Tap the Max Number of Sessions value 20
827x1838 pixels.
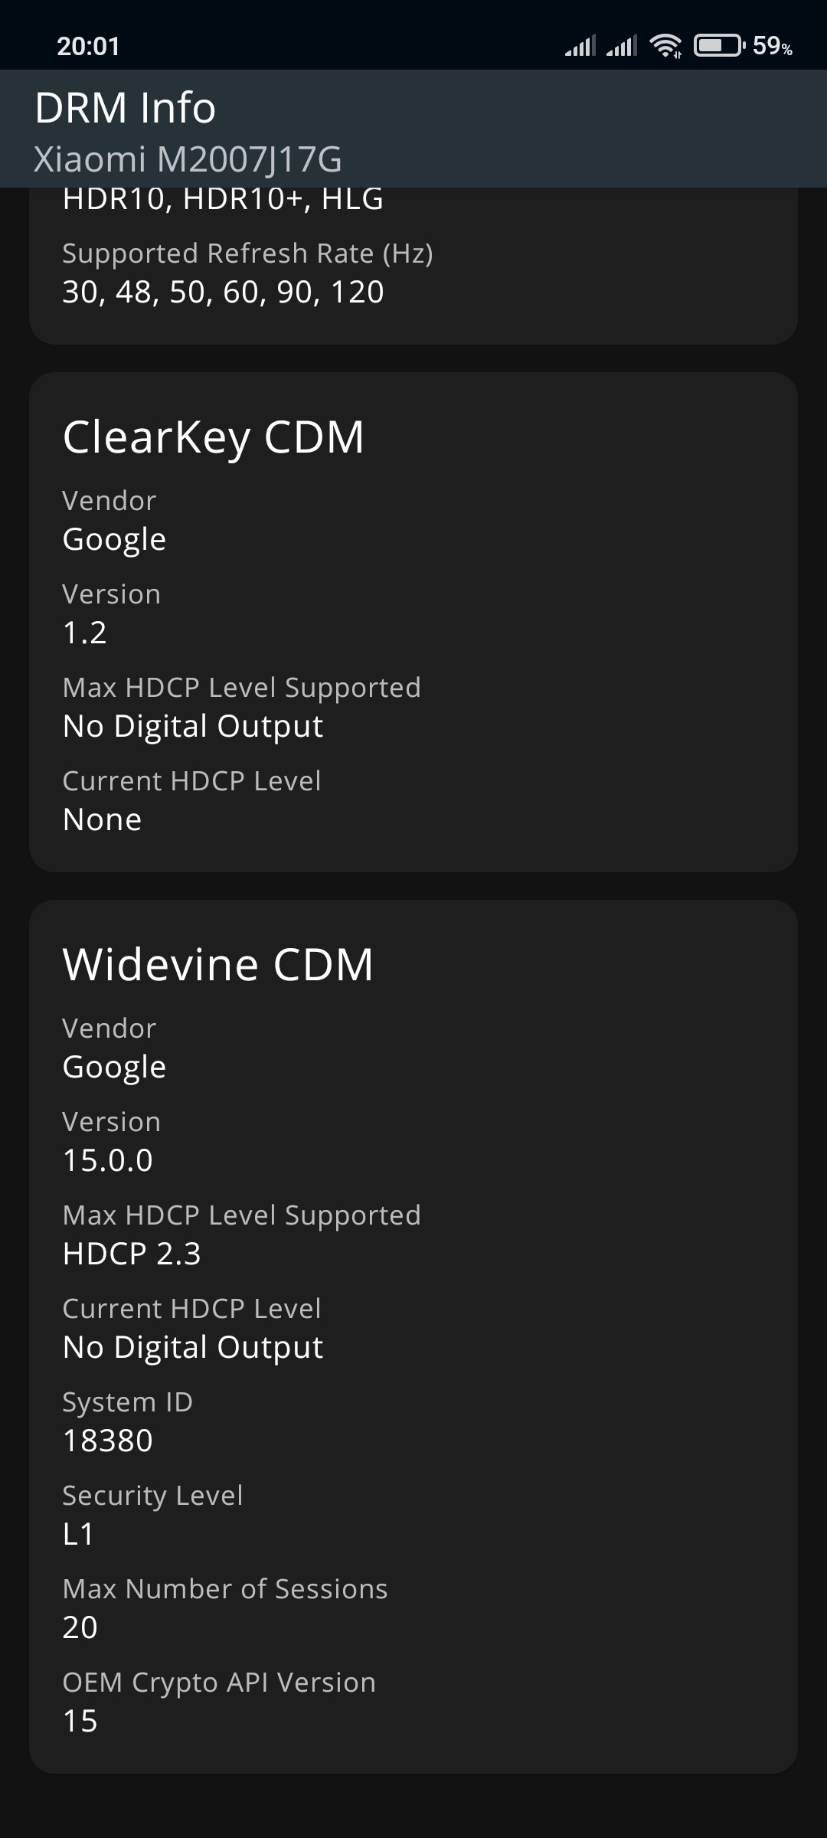80,1627
